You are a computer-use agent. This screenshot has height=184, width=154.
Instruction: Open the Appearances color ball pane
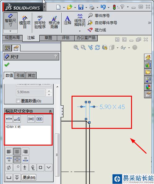click(x=148, y=87)
